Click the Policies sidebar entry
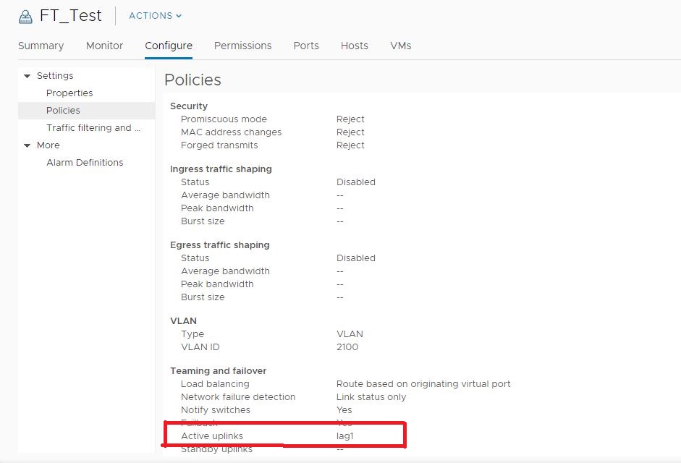This screenshot has width=681, height=463. [x=63, y=110]
